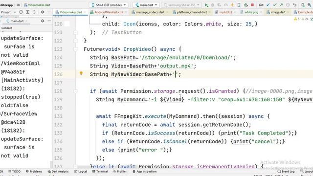The width and height of the screenshot is (313, 176).
Task: Open the Terminal tool window
Action: tap(100, 172)
